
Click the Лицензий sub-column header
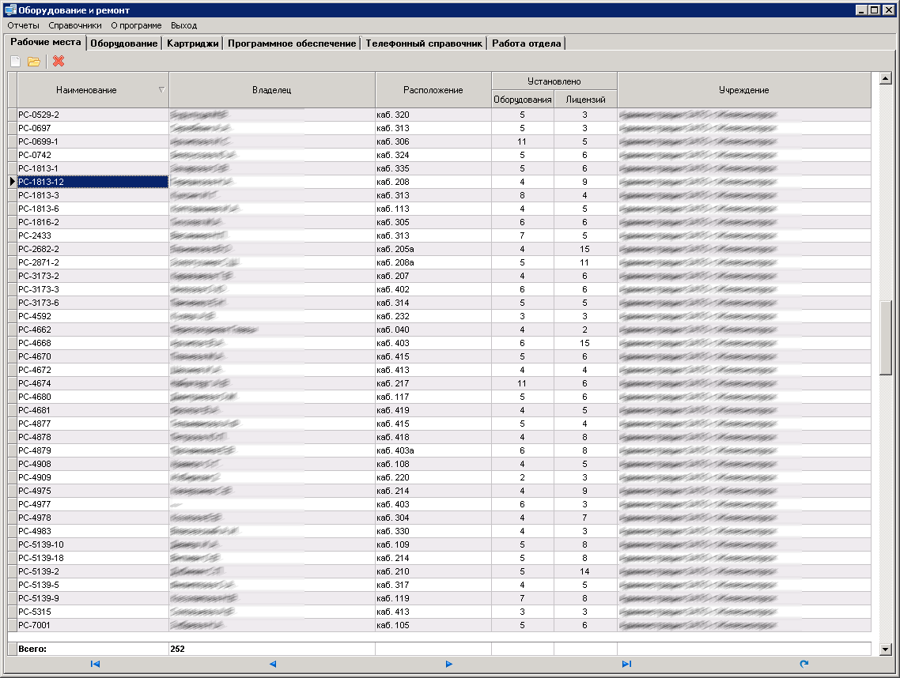click(585, 100)
